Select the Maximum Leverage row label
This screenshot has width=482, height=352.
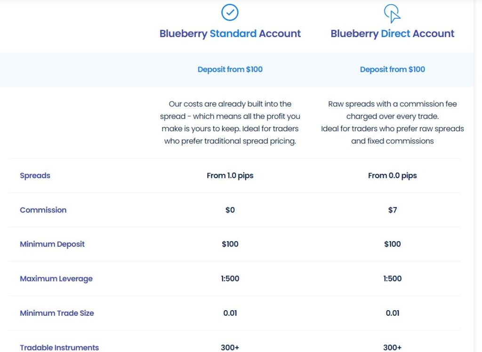56,279
